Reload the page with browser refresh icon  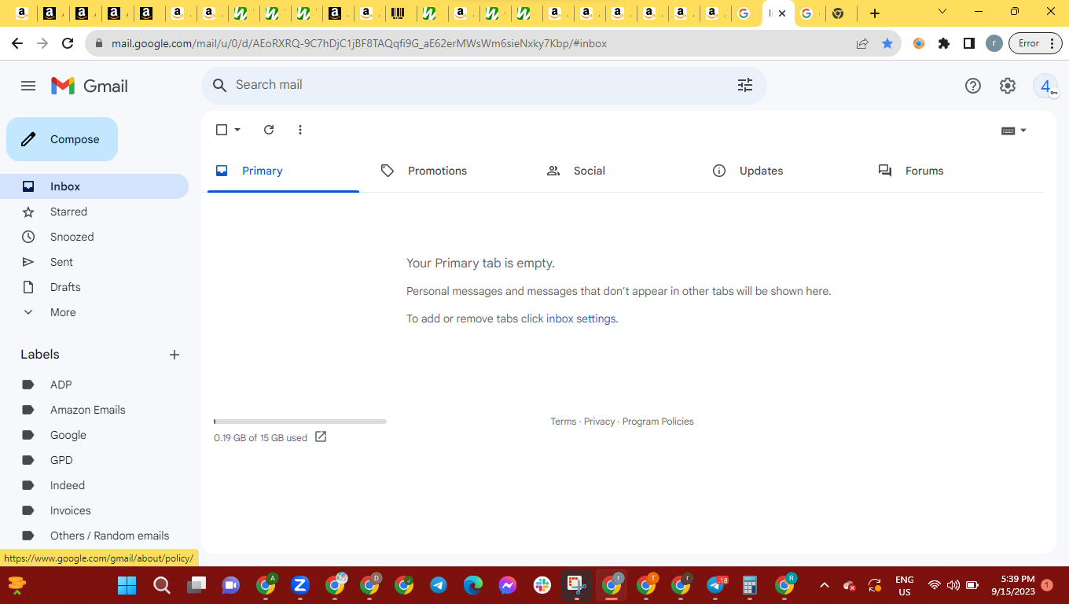tap(68, 43)
